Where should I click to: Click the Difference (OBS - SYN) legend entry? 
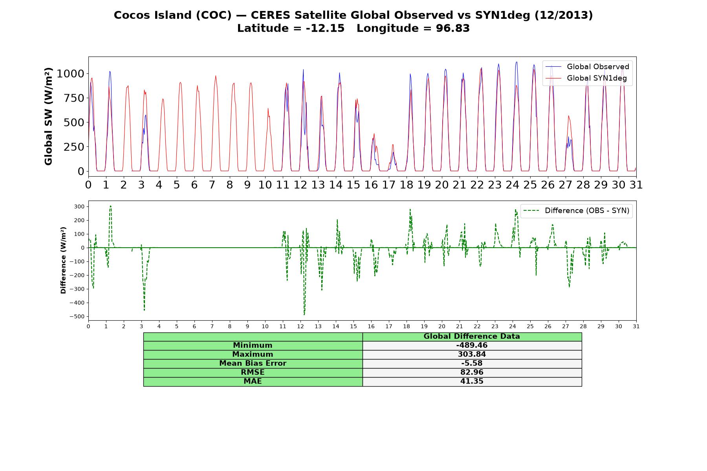577,211
